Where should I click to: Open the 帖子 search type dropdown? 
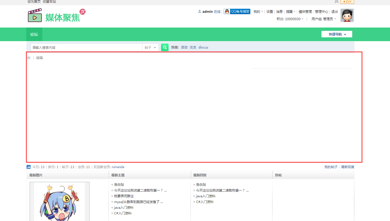150,47
